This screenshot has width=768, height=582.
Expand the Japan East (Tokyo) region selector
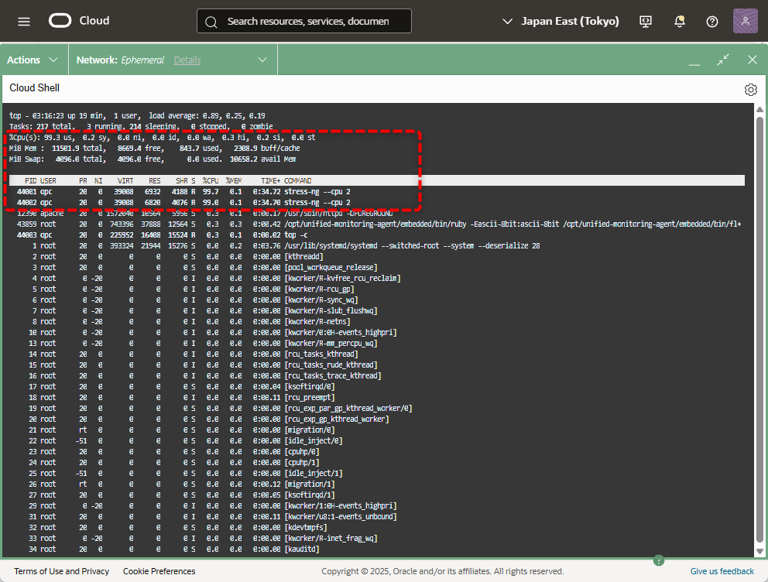561,21
